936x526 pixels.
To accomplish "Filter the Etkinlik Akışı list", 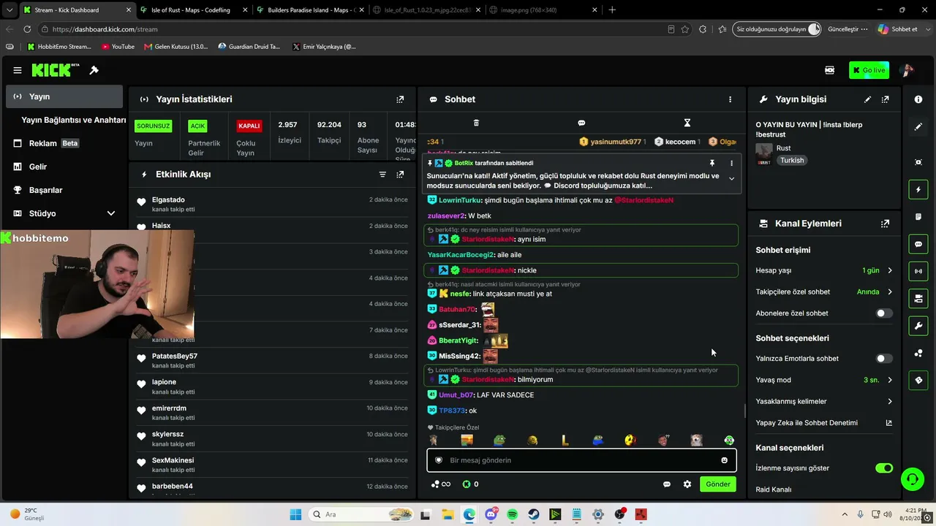I will click(382, 175).
